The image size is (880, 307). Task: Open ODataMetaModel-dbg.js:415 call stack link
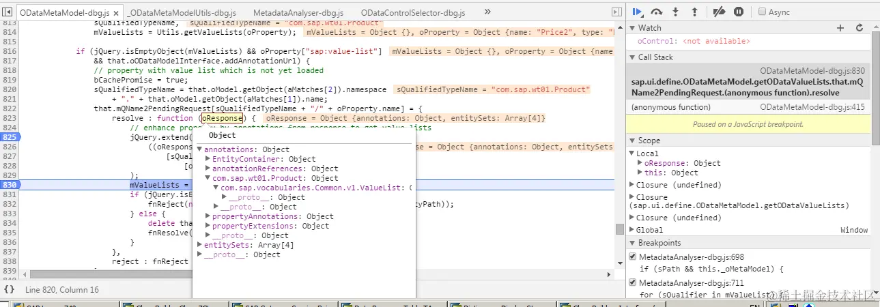click(812, 107)
